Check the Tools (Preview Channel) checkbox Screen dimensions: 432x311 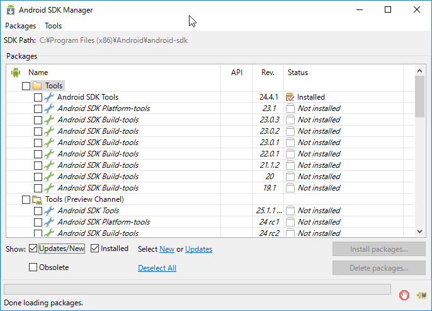tap(26, 199)
